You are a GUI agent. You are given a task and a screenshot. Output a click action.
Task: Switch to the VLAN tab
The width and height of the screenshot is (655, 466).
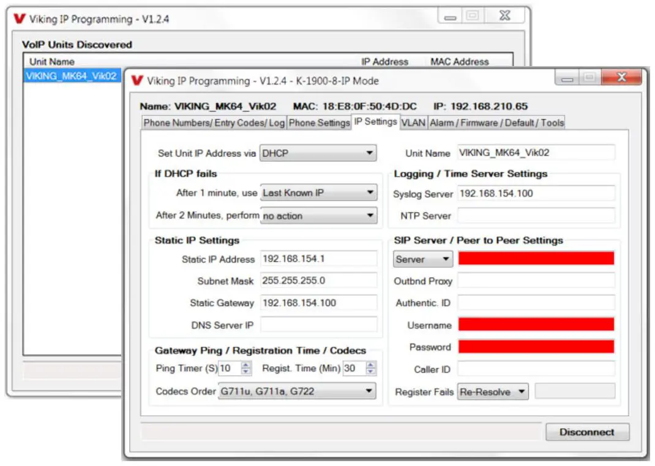[414, 122]
